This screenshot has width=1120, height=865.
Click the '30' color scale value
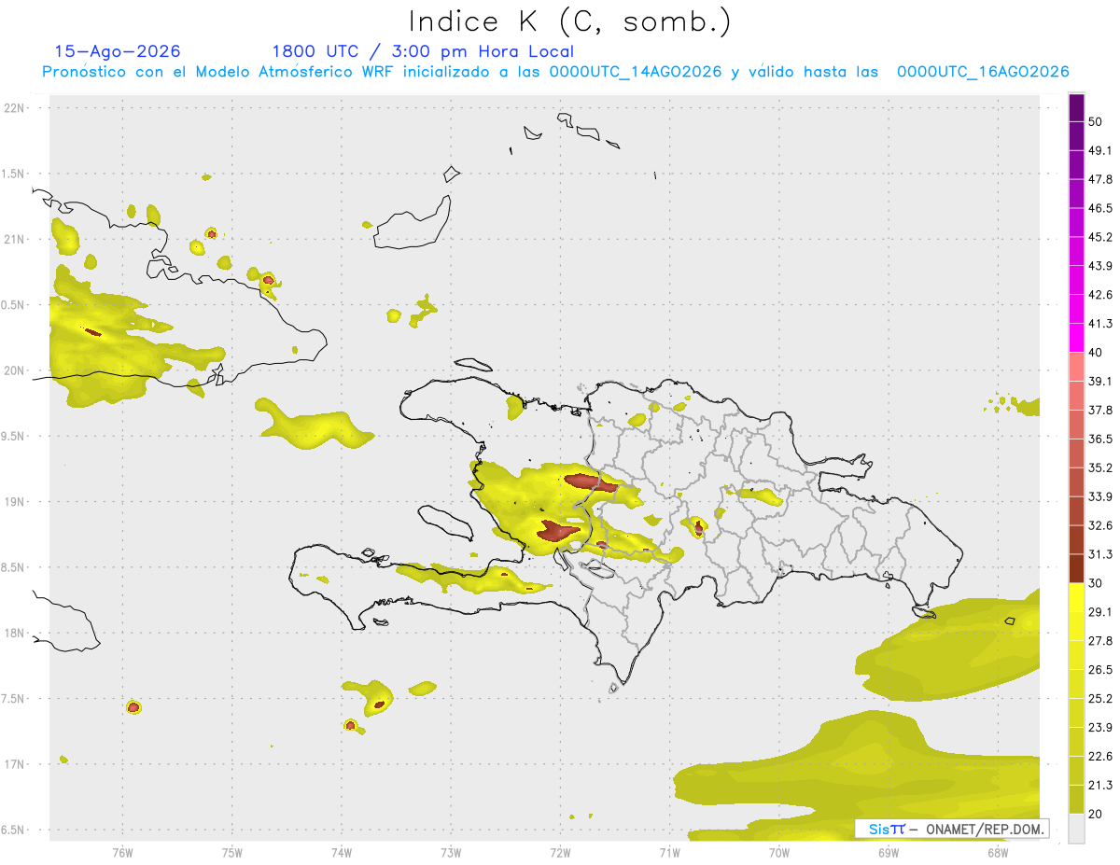[1095, 583]
